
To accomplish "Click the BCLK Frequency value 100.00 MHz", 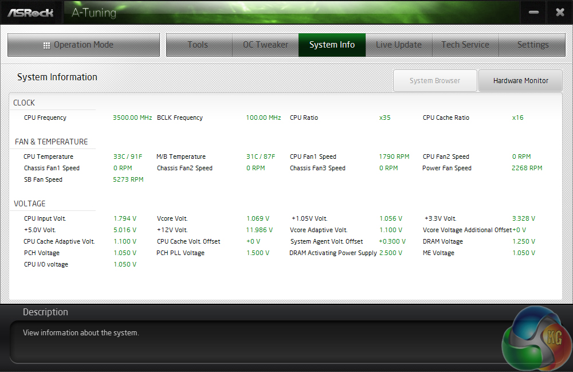I will (264, 118).
